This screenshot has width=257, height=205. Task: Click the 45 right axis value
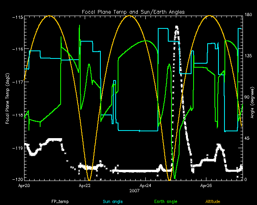pos(247,138)
